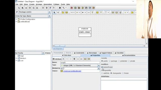The image size is (161, 90).
Task: Open the By Priority dropdown
Action: click(43, 53)
